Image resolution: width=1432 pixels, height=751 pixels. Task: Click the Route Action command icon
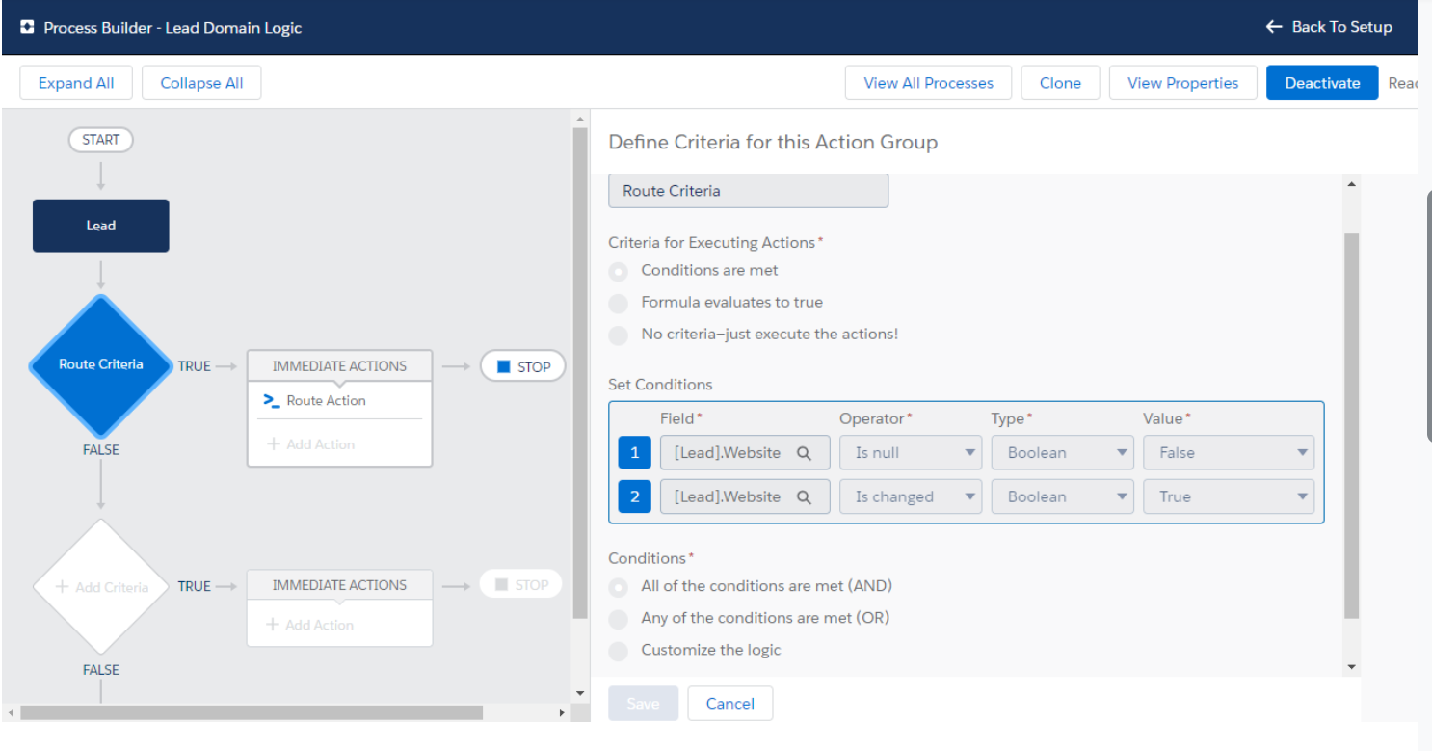pos(272,401)
